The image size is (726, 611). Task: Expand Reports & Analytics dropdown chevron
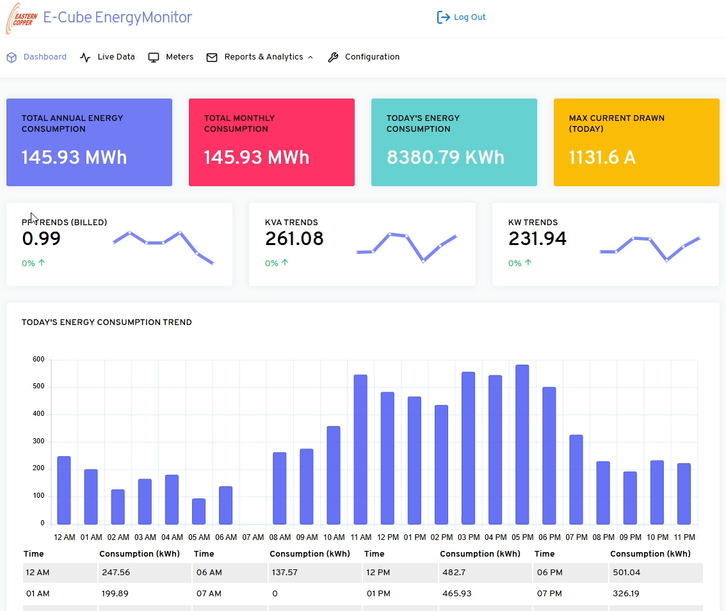point(311,58)
